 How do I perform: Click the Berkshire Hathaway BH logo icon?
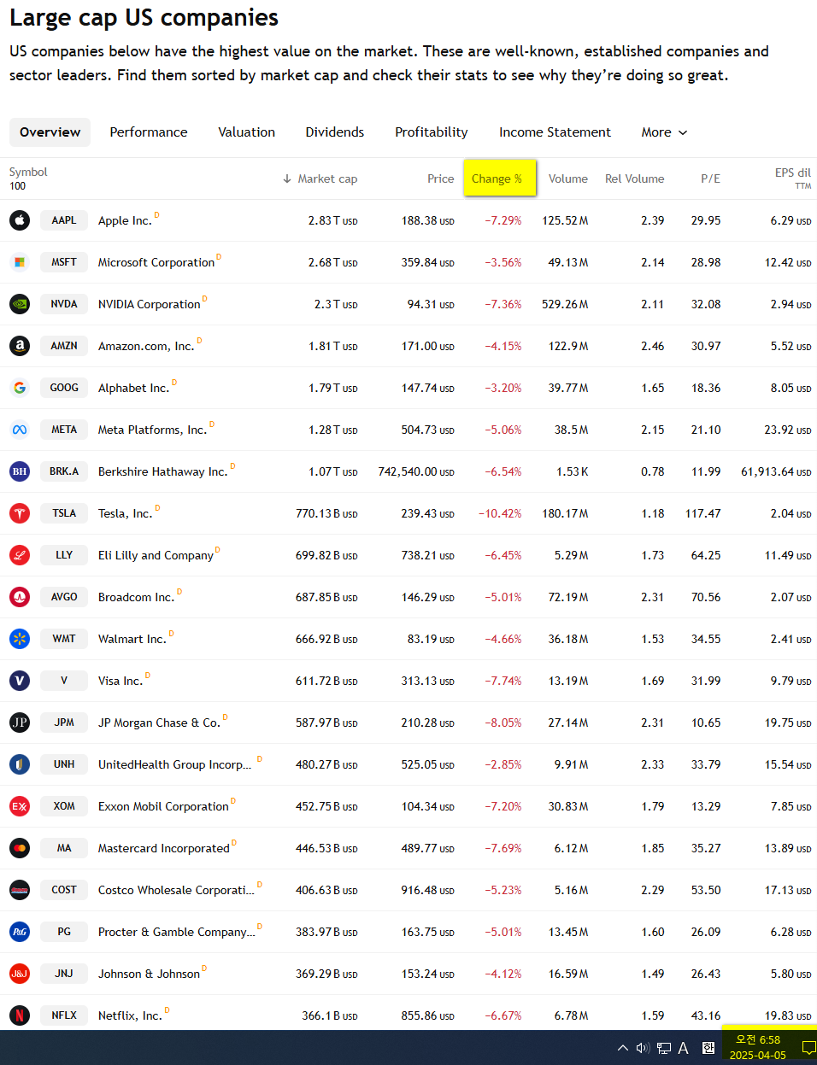[20, 471]
